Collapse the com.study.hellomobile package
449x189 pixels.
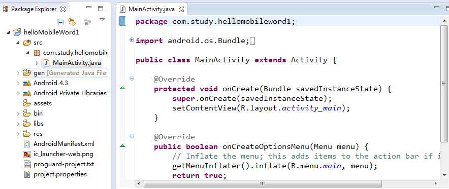pyautogui.click(x=27, y=53)
